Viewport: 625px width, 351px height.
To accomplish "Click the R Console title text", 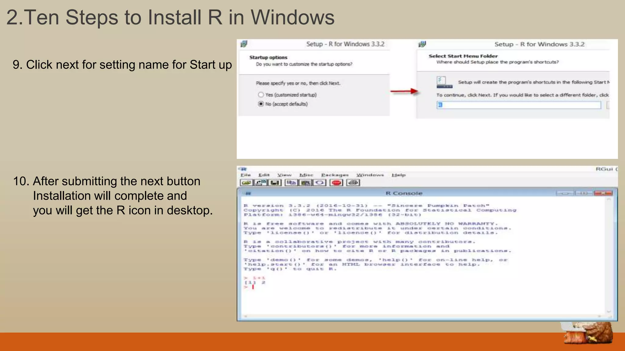I will pyautogui.click(x=404, y=193).
